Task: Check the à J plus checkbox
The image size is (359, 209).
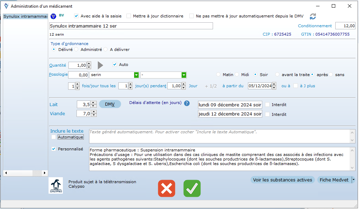Action: pyautogui.click(x=295, y=86)
